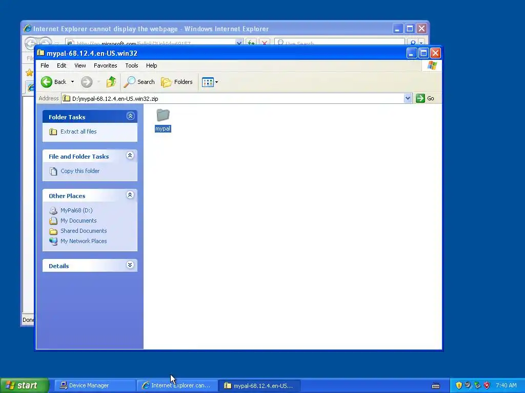The image size is (525, 393).
Task: Expand the Details panel
Action: coord(130,265)
